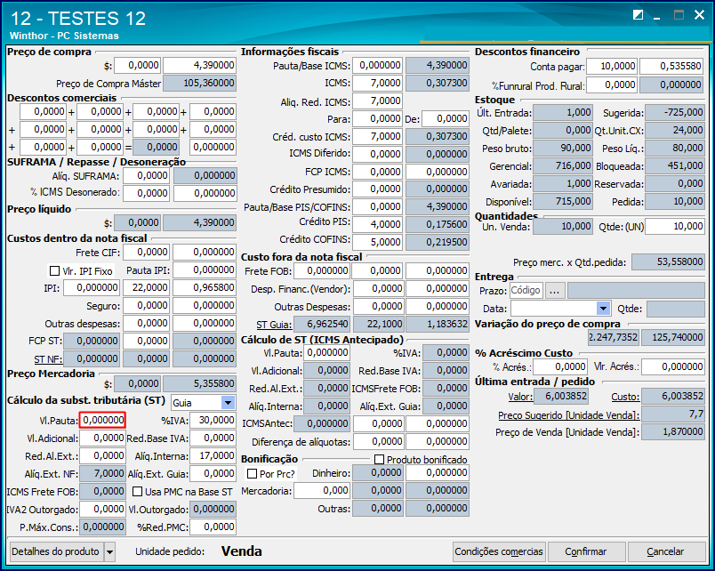The width and height of the screenshot is (715, 571).
Task: Select the Bonificação Mercadoria quantity field
Action: (x=321, y=491)
